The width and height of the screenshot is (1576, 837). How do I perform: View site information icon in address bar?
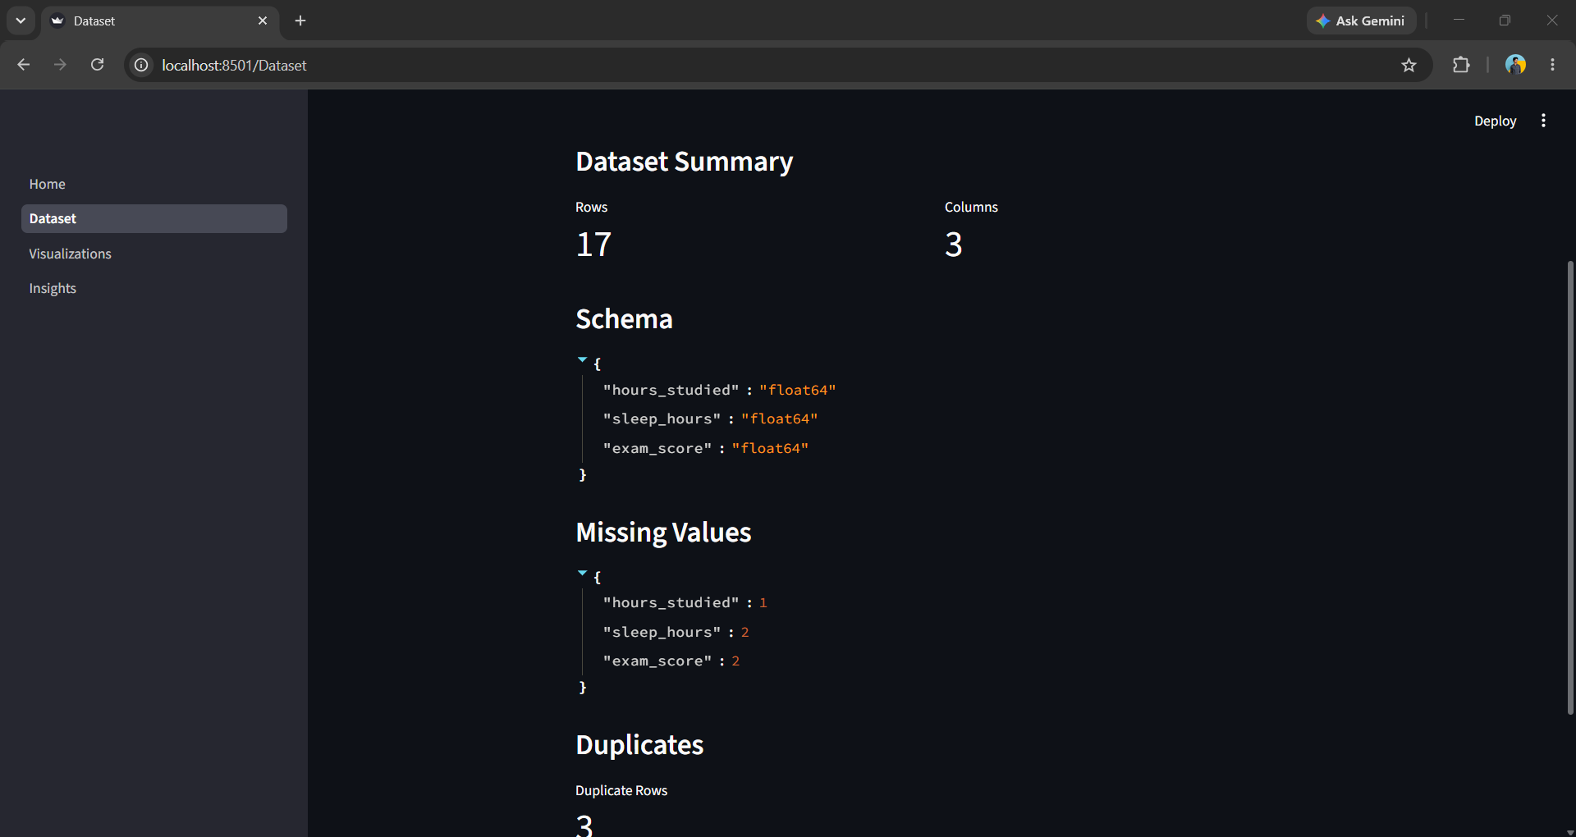point(141,65)
